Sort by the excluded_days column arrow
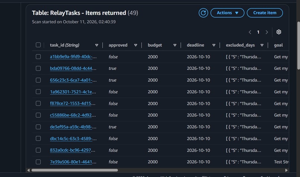Screen dimensions: 300x177 262,45
